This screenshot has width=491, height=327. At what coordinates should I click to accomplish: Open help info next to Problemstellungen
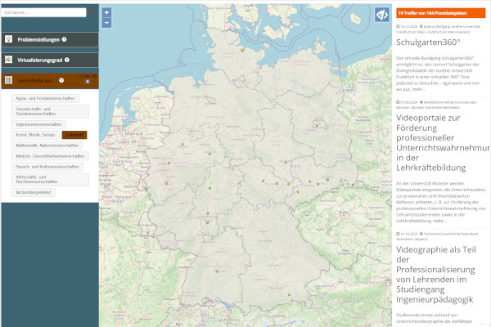[x=64, y=39]
